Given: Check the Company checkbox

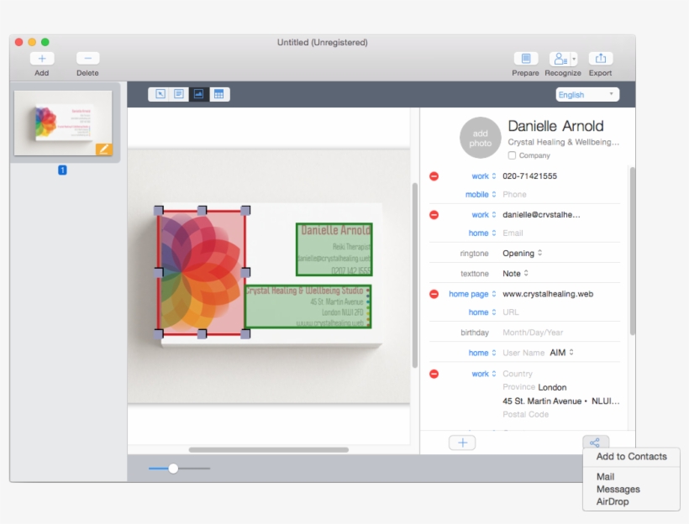Looking at the screenshot, I should [512, 155].
